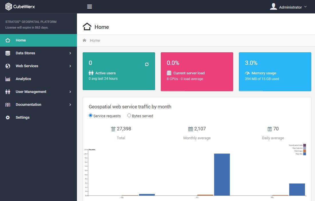The height and width of the screenshot is (201, 315).
Task: Click the Home breadcrumb link
Action: pyautogui.click(x=95, y=40)
